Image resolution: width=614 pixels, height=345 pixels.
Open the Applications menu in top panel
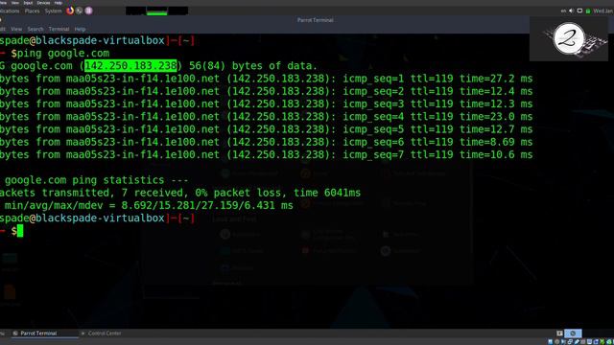9,11
